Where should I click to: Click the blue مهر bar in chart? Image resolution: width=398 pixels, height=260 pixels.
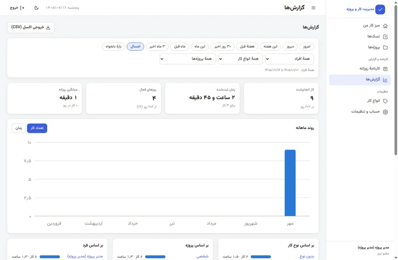[x=290, y=183]
